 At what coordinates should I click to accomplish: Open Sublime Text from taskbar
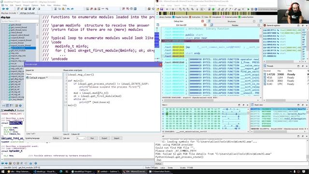click(108, 172)
